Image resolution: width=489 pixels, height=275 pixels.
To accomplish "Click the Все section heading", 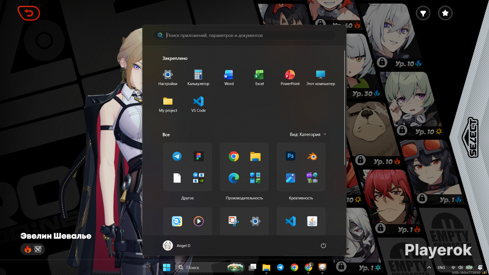I will click(x=166, y=135).
